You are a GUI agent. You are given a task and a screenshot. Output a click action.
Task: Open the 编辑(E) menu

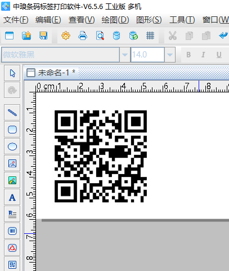[48, 20]
